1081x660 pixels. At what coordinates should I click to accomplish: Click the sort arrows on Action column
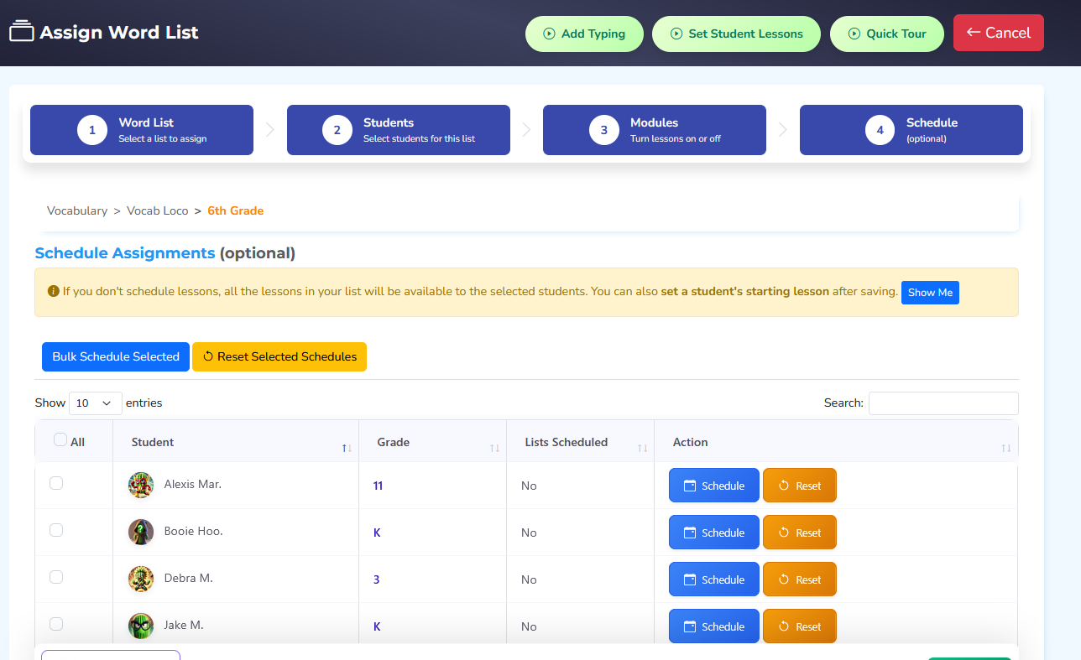1005,449
